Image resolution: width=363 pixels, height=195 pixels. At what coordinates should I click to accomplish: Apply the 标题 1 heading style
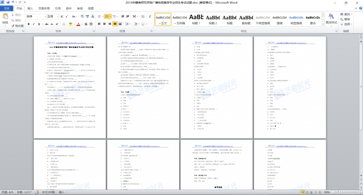tap(196, 19)
